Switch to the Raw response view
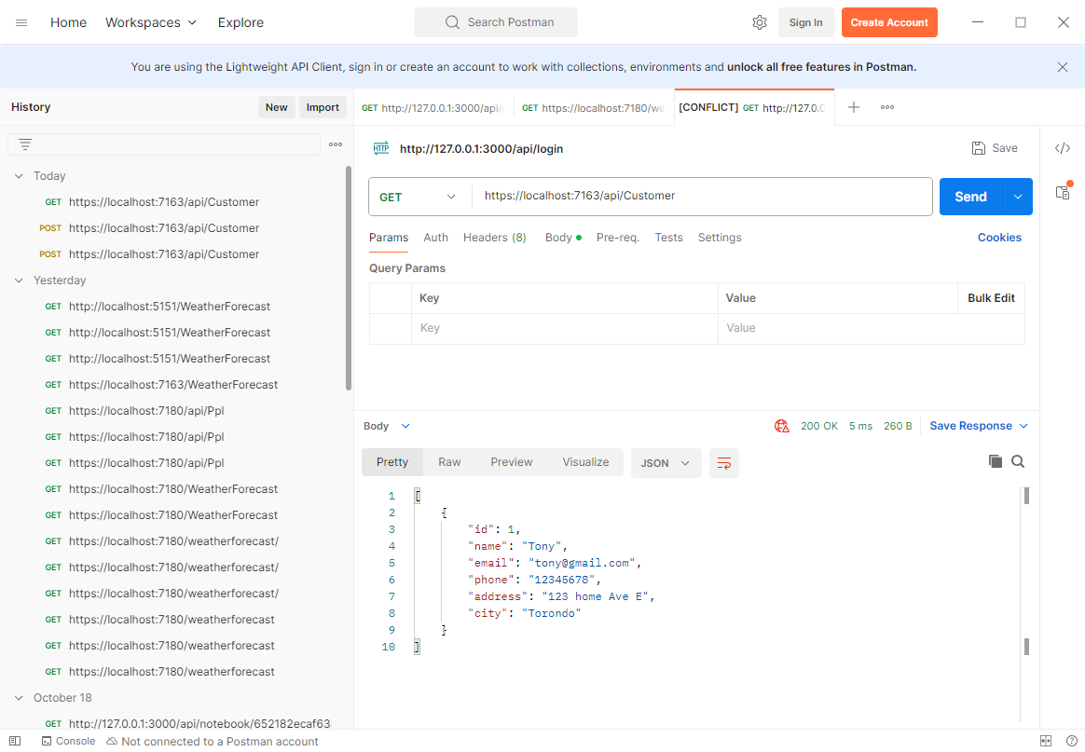Image resolution: width=1085 pixels, height=752 pixels. (x=449, y=462)
